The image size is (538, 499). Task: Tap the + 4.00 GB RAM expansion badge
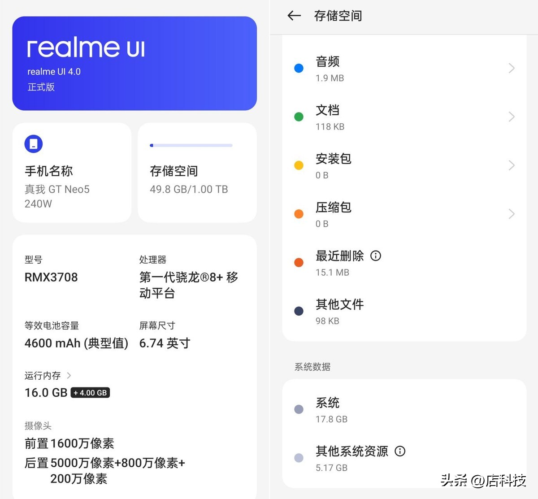pos(90,392)
